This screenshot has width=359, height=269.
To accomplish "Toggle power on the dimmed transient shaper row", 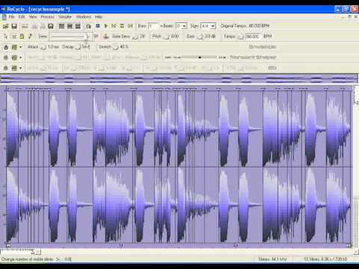I will [6, 58].
